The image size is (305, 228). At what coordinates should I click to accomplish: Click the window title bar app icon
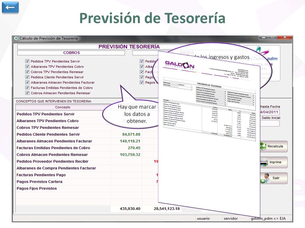(x=16, y=38)
